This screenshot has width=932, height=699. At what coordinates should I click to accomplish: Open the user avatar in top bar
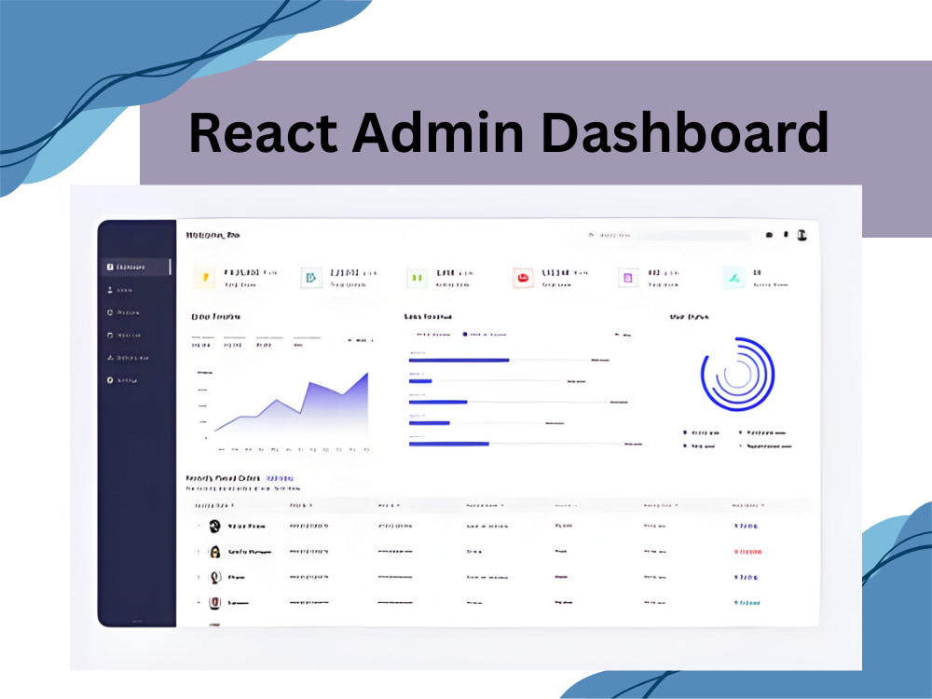tap(802, 236)
